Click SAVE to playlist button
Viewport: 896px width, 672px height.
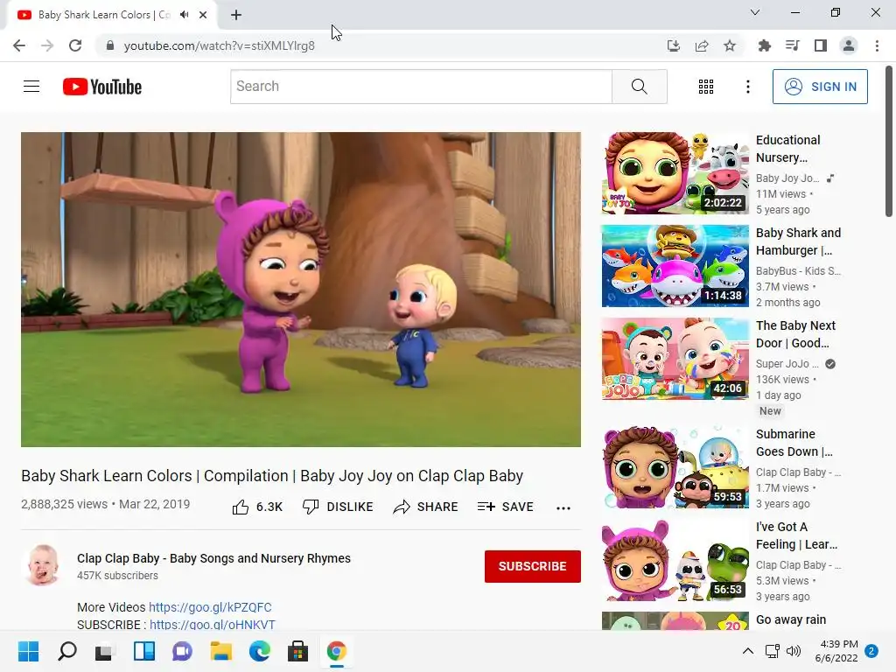coord(505,507)
